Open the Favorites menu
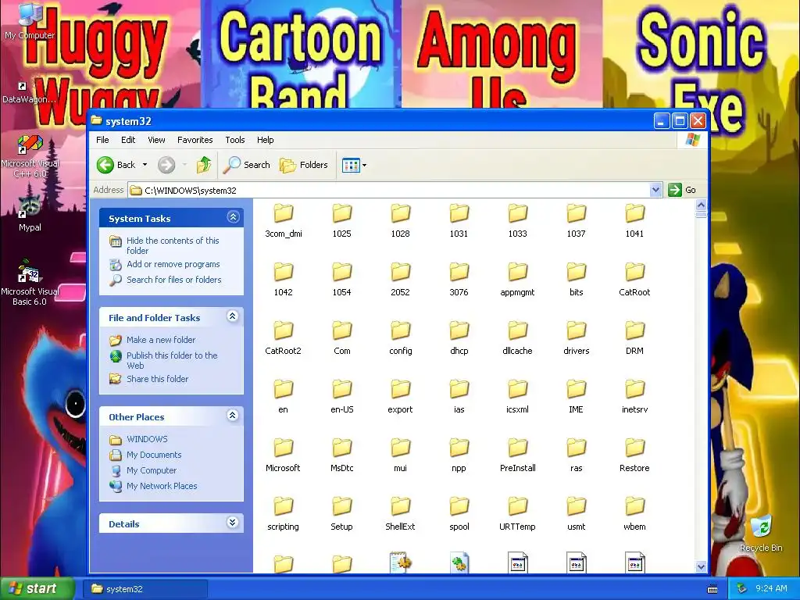 click(195, 140)
